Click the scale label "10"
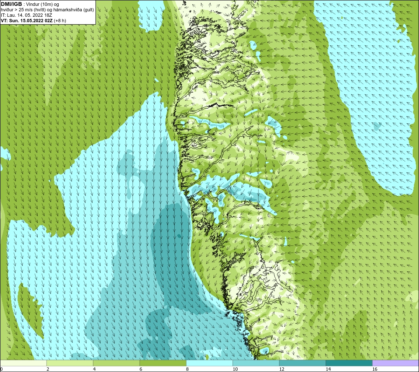The height and width of the screenshot is (372, 419). pos(235,369)
